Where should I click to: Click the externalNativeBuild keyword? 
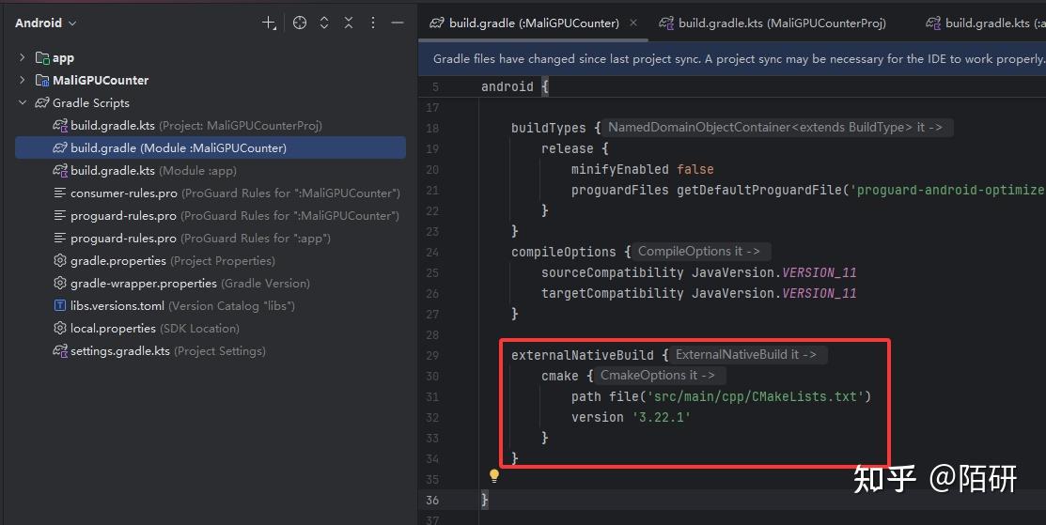583,355
